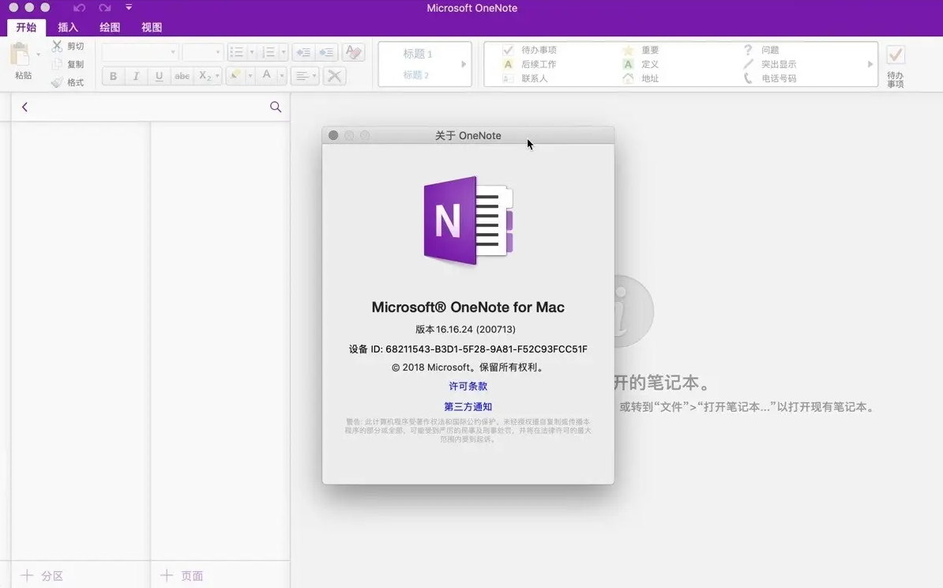Screen dimensions: 943x588
Task: Open the 第三方通知 link
Action: (468, 407)
